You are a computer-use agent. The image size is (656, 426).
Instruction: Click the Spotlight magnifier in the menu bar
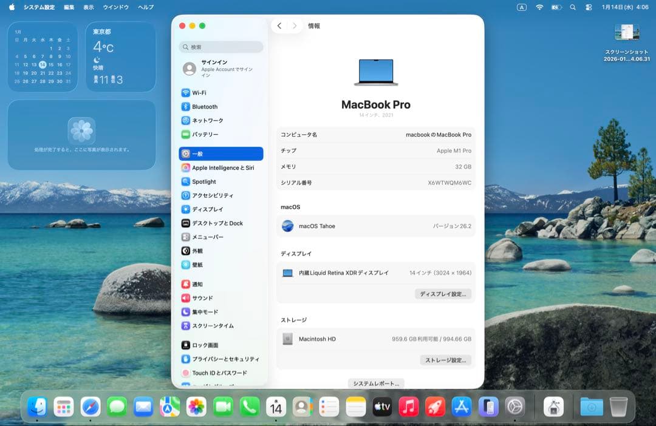(x=572, y=7)
